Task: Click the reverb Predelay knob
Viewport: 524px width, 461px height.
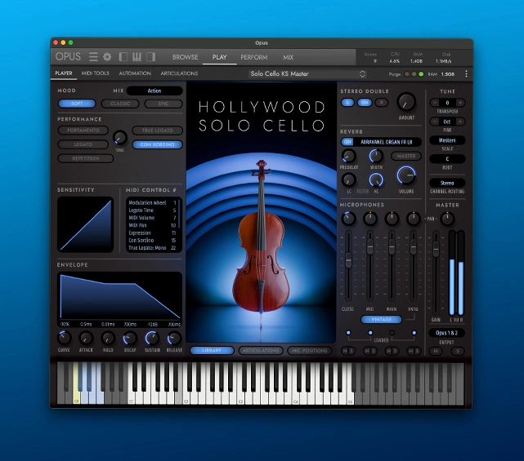Action: point(348,156)
